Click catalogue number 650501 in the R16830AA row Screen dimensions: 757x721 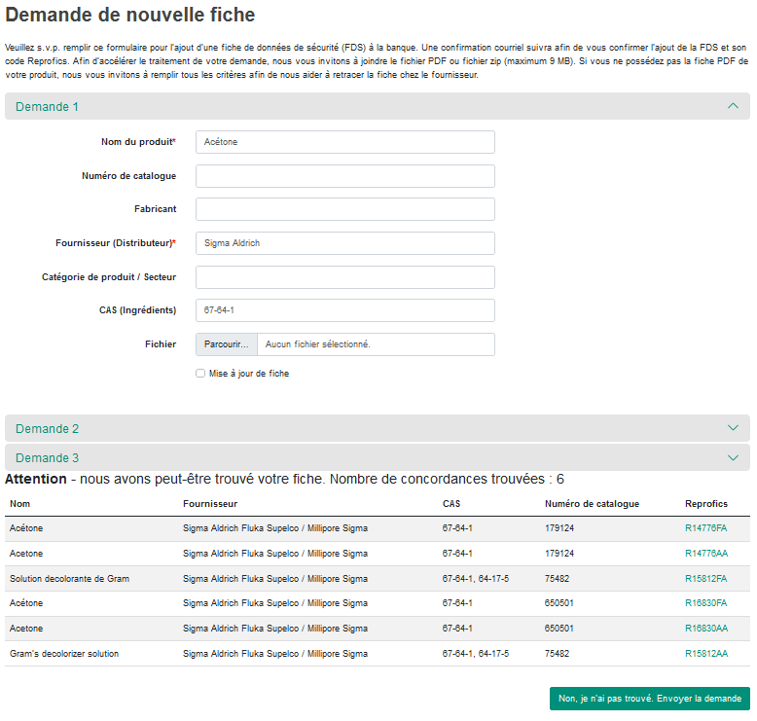[x=559, y=629]
